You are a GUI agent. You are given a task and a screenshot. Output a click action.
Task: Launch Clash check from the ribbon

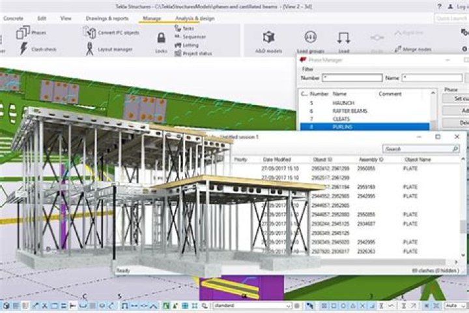point(38,49)
